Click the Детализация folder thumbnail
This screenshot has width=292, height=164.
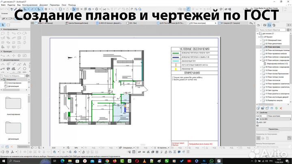pyautogui.click(x=13, y=128)
